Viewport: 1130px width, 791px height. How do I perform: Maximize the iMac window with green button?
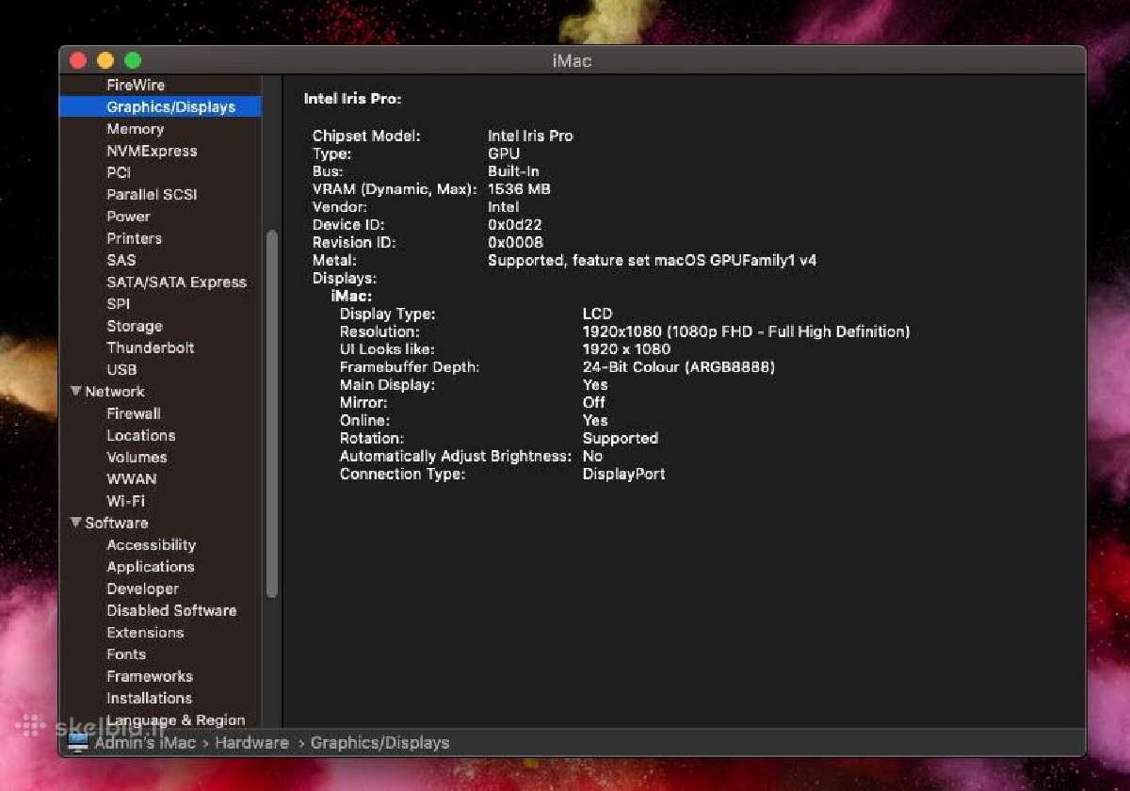pos(133,60)
